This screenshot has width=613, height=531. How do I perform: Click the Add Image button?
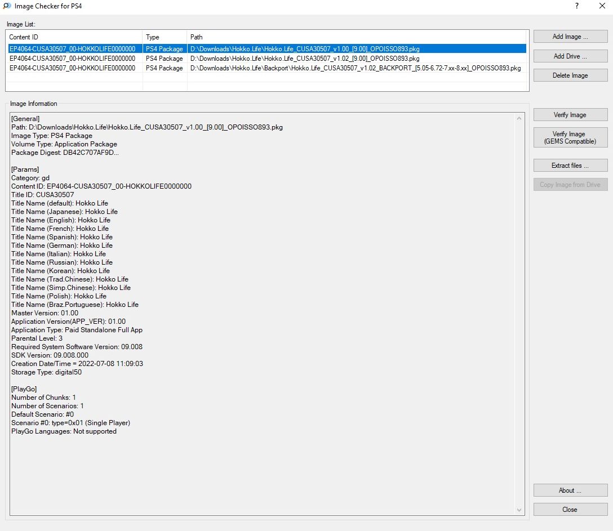pyautogui.click(x=570, y=37)
